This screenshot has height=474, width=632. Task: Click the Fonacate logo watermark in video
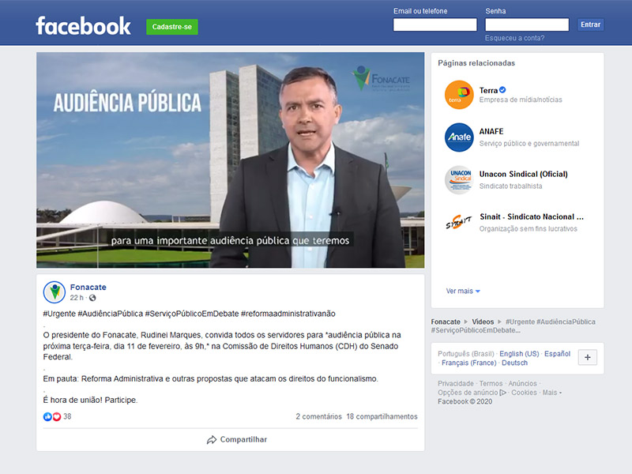click(381, 78)
